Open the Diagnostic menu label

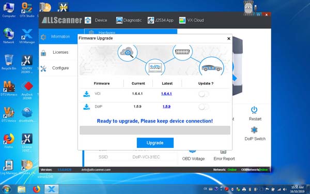click(132, 20)
